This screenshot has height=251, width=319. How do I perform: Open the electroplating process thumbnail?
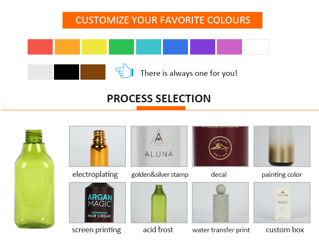coord(97,146)
